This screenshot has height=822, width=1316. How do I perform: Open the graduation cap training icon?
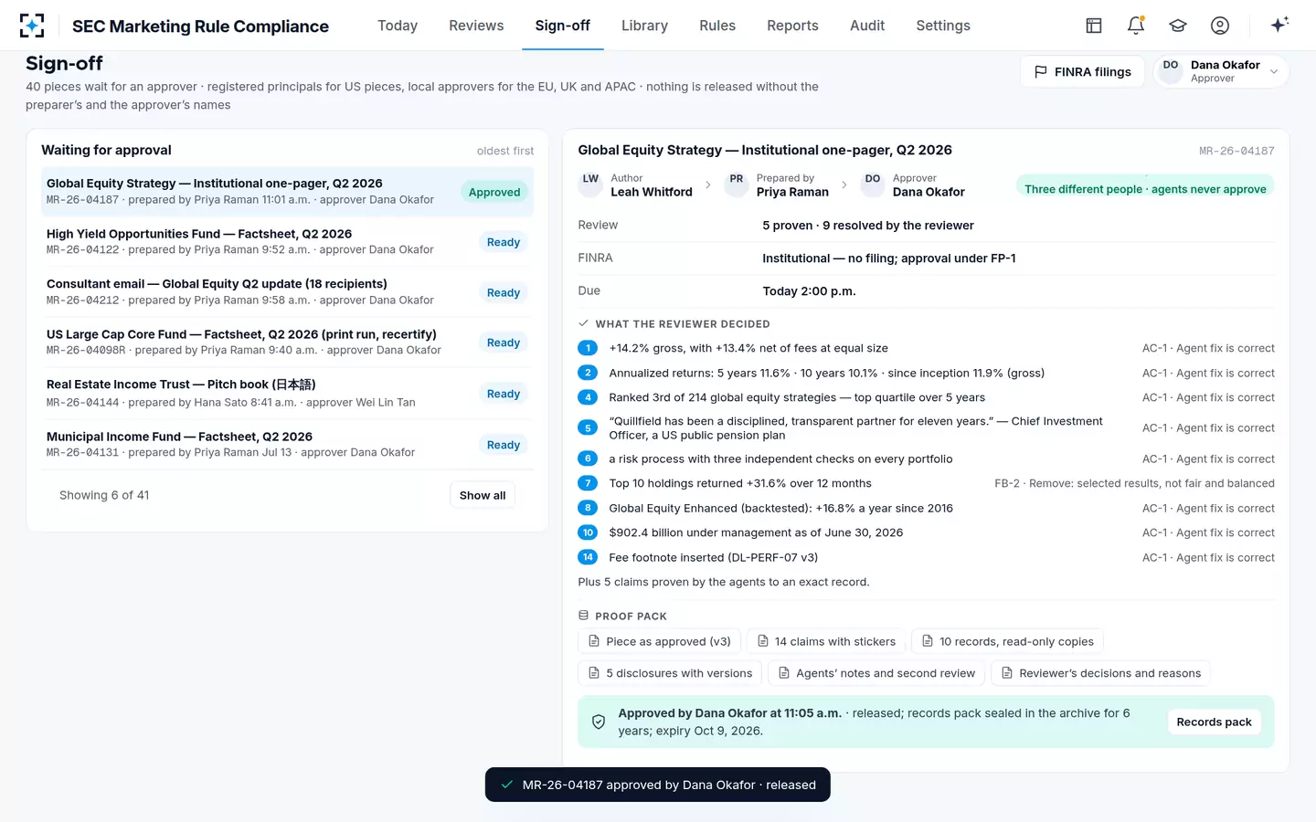pyautogui.click(x=1178, y=26)
